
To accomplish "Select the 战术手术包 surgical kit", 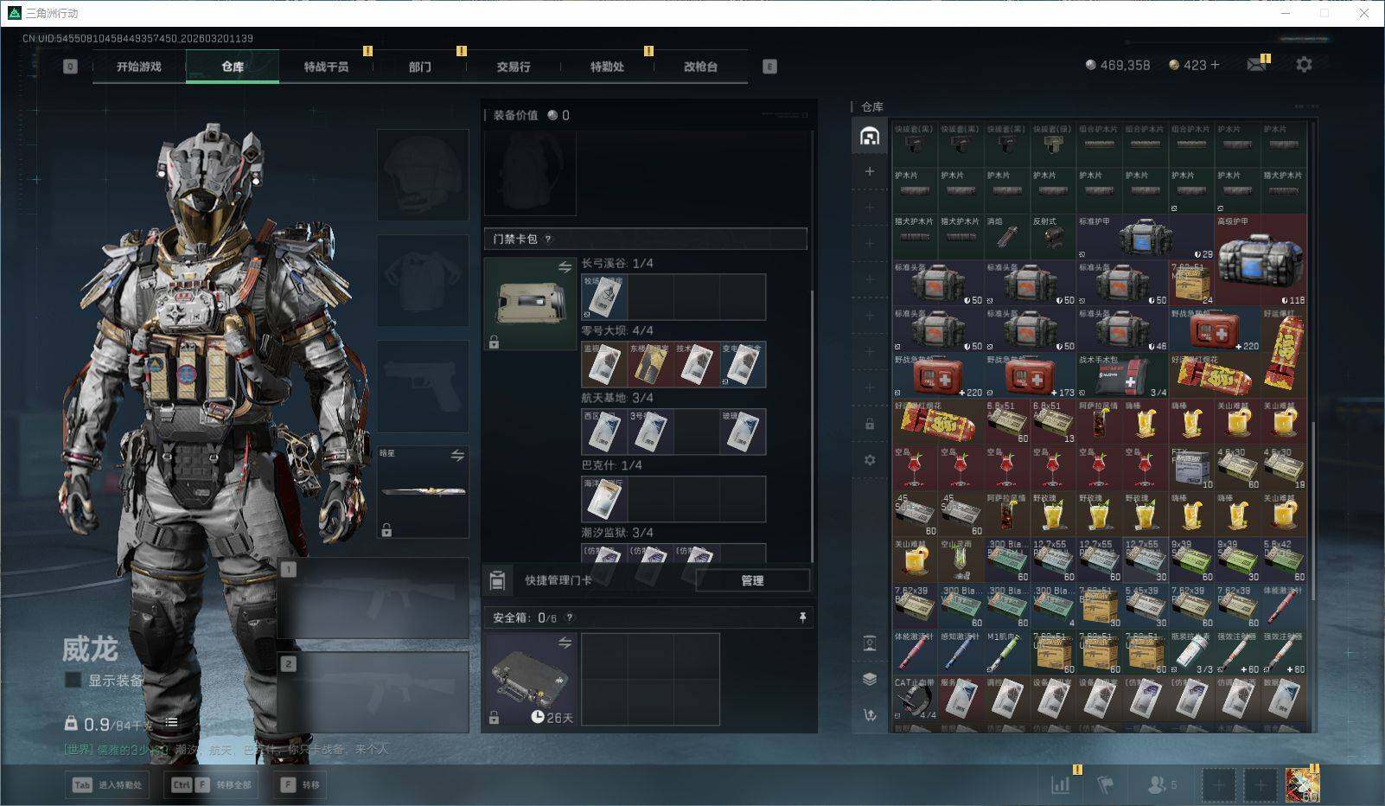I will 1122,376.
